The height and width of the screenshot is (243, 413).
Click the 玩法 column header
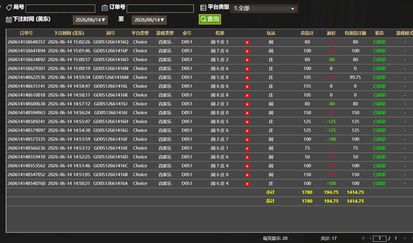271,33
